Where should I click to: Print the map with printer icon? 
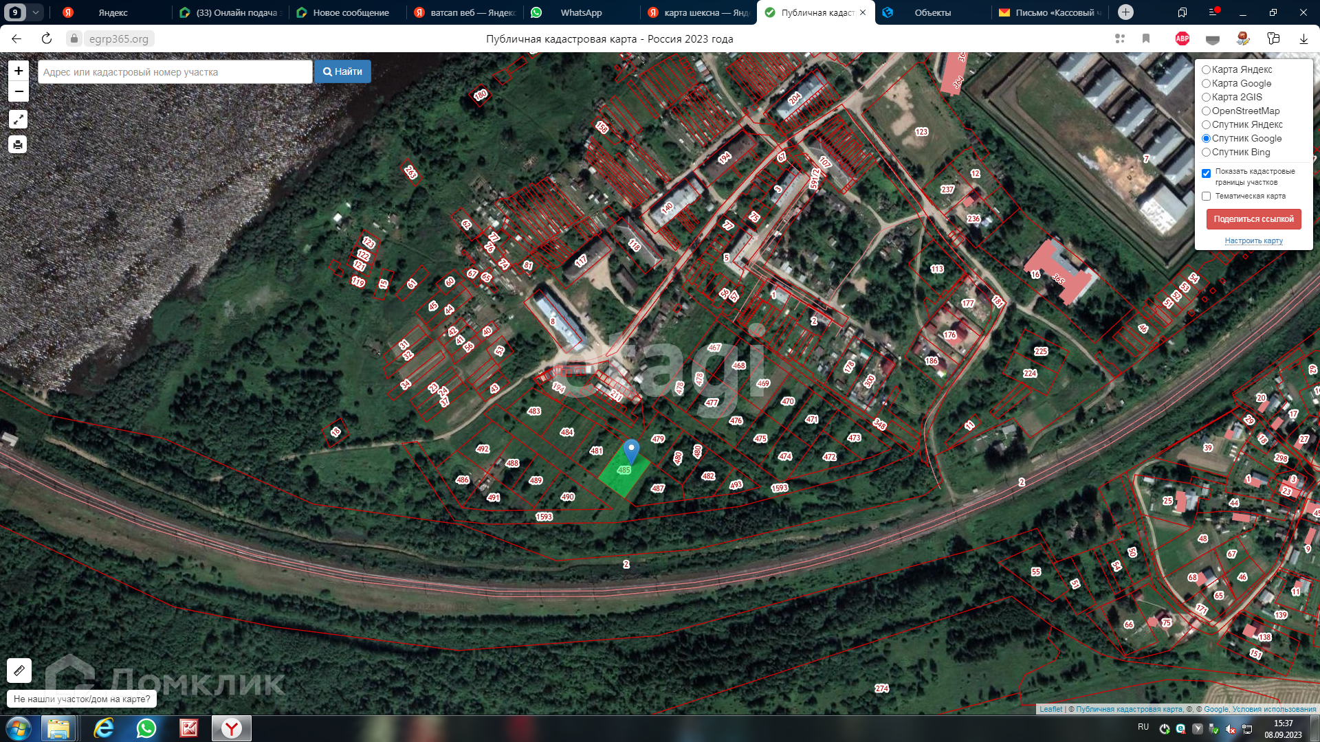pyautogui.click(x=19, y=144)
